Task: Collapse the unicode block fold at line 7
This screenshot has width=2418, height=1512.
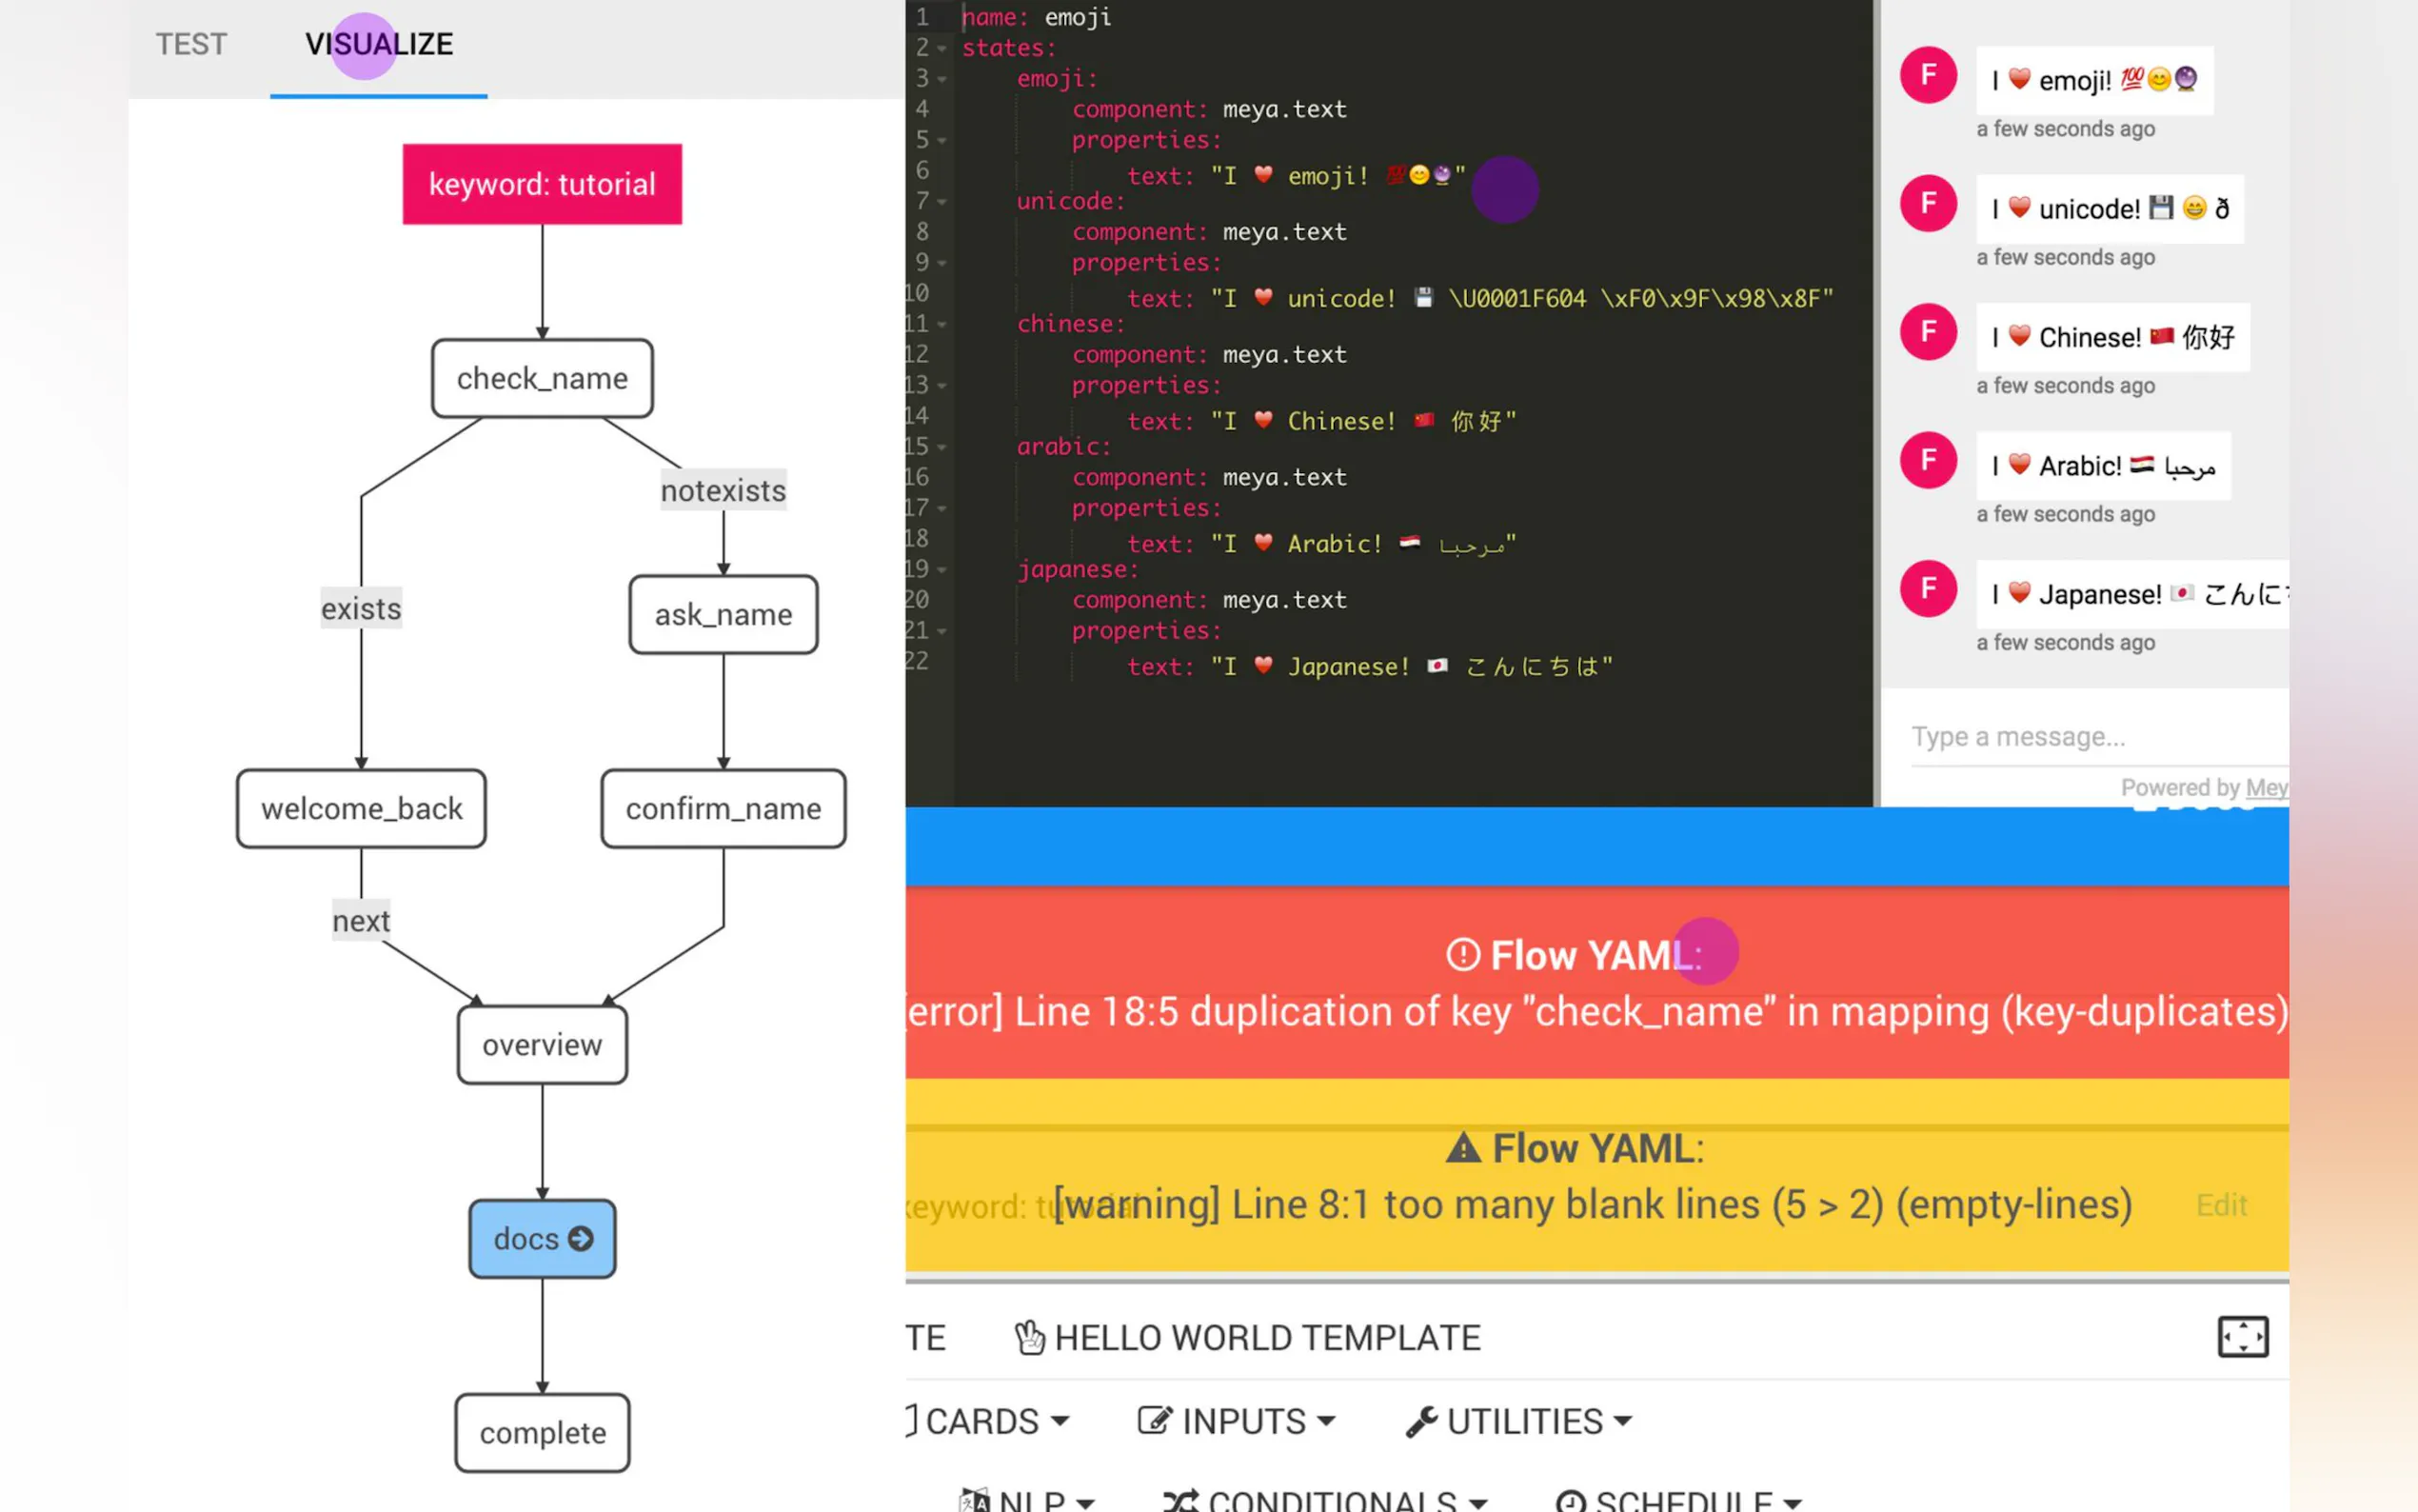Action: tap(941, 202)
